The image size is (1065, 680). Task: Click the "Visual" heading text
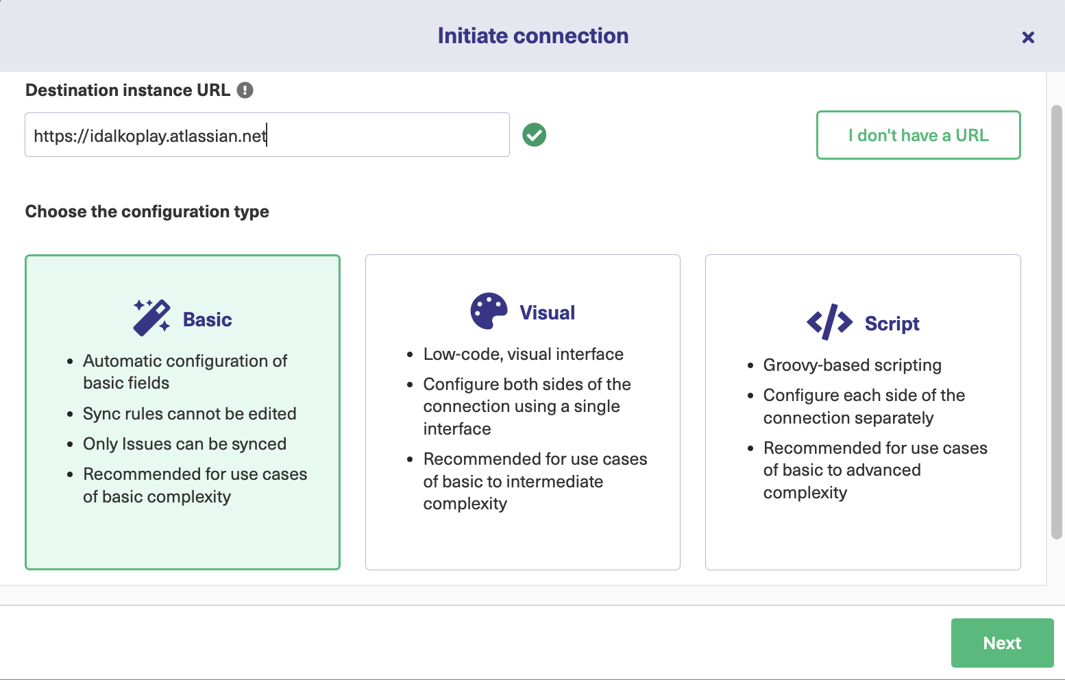click(x=547, y=313)
